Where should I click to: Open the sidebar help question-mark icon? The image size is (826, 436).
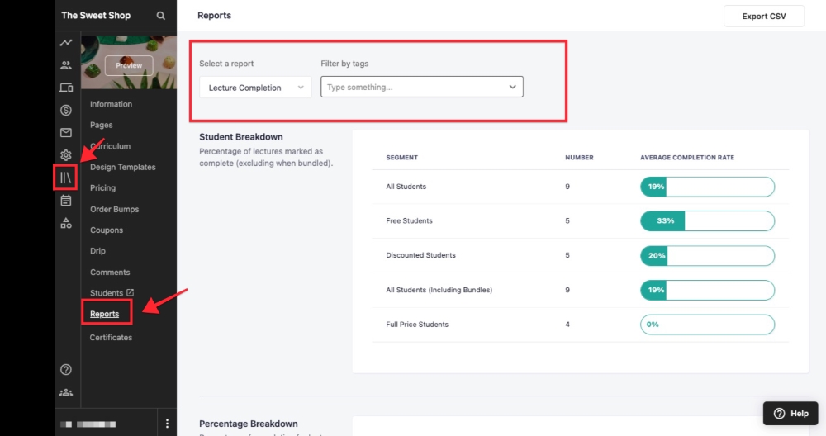click(66, 370)
